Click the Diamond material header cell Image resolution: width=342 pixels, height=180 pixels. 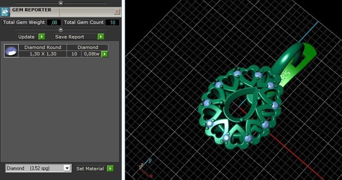click(x=88, y=47)
